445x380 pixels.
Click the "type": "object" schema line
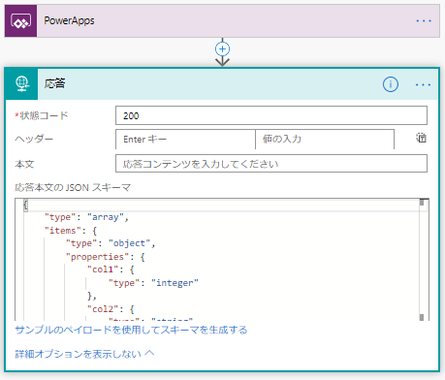point(111,243)
